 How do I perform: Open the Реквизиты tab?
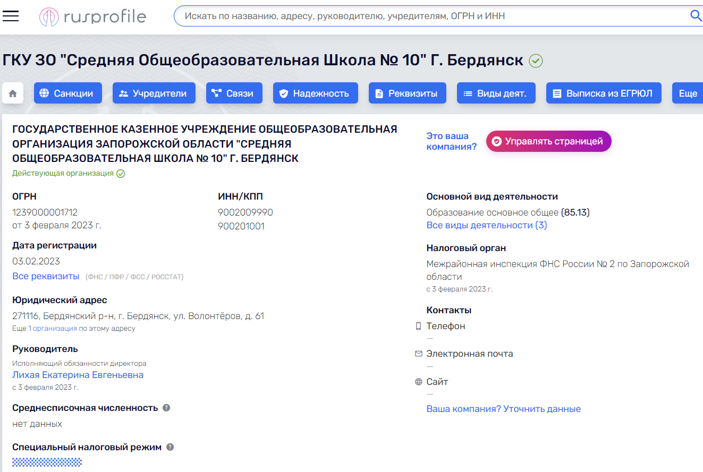pos(406,93)
